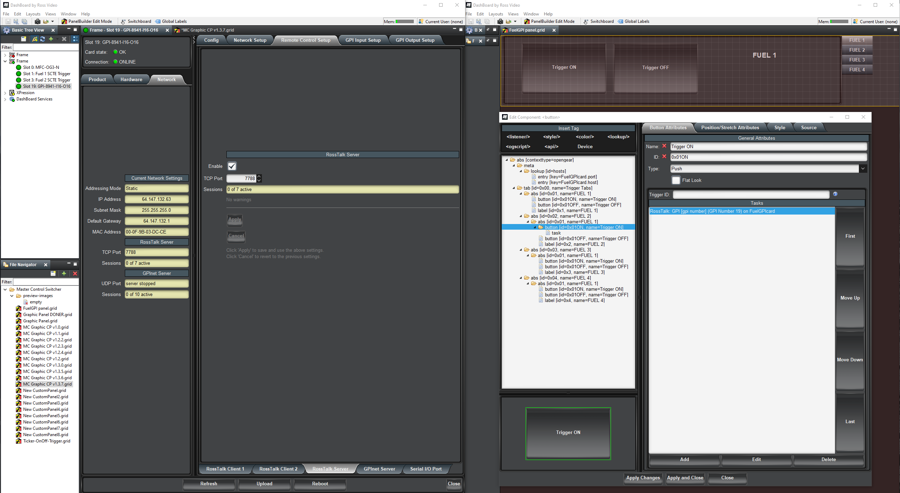The image size is (900, 493).
Task: Toggle the RossTalk Server Enable checkbox
Action: point(232,166)
